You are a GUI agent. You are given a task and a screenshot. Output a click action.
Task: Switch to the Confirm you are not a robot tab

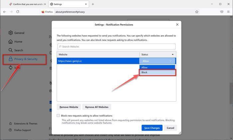point(27,4)
